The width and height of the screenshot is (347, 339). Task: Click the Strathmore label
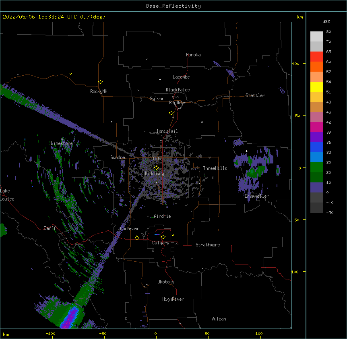tap(208, 245)
